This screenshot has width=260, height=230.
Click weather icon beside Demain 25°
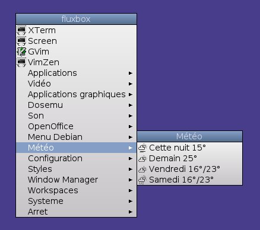pos(142,158)
